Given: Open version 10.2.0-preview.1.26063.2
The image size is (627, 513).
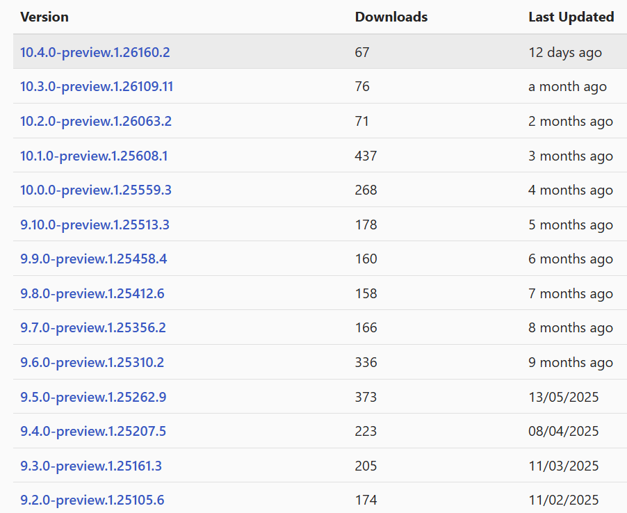Looking at the screenshot, I should click(x=95, y=121).
